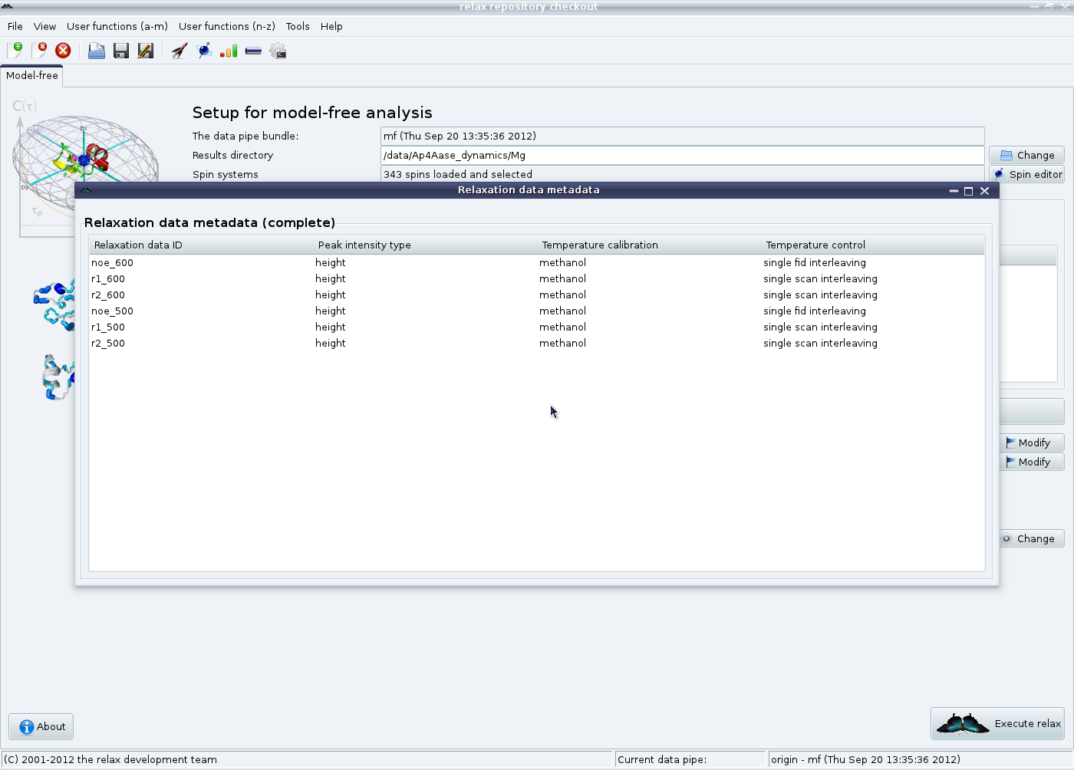The image size is (1074, 770).
Task: Click the new analysis toolbar icon
Action: (x=15, y=51)
